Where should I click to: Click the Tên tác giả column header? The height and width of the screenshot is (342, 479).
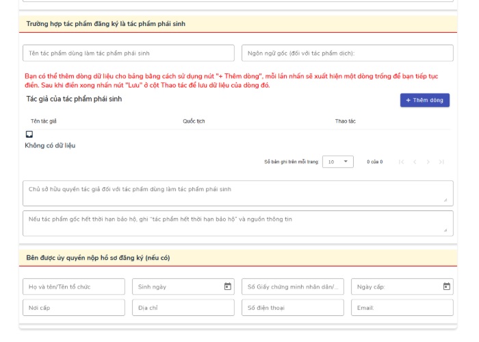(x=44, y=121)
